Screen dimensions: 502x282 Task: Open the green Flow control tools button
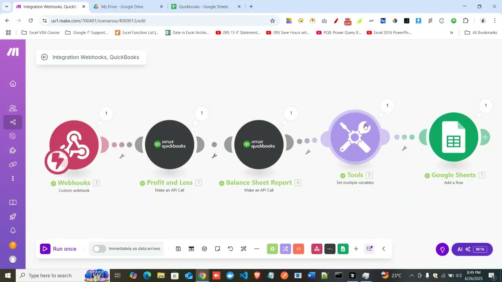pos(273,249)
